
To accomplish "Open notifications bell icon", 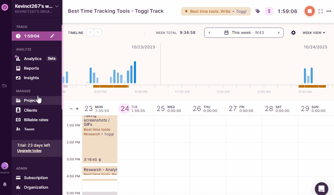I will tap(5, 184).
